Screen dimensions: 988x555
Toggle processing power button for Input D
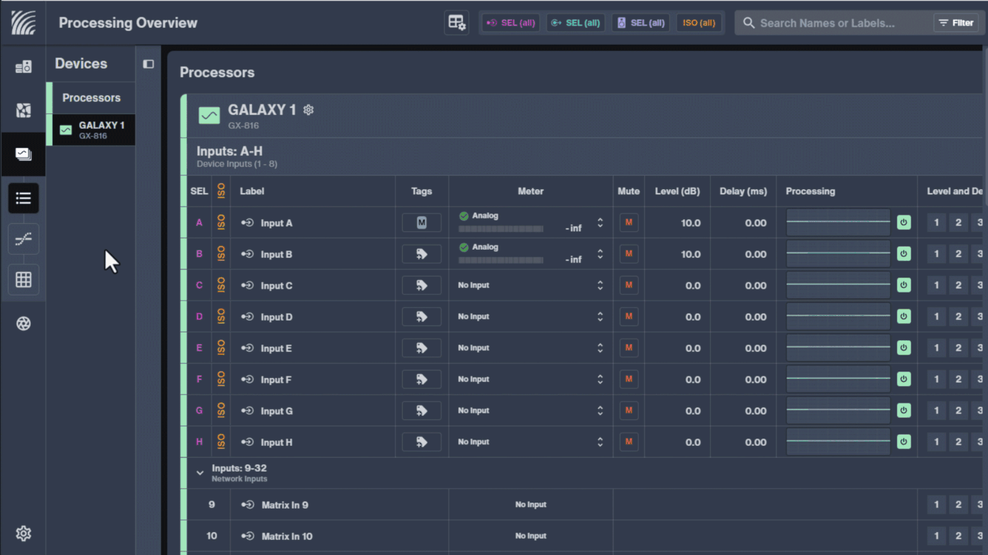click(x=903, y=316)
